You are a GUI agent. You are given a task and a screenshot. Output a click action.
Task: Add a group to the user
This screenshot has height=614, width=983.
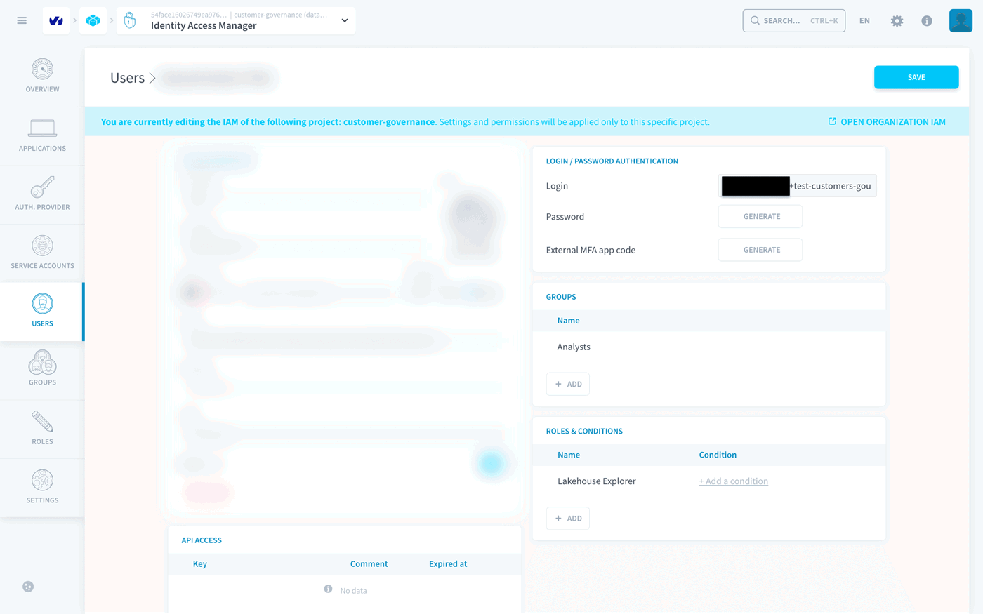coord(568,384)
